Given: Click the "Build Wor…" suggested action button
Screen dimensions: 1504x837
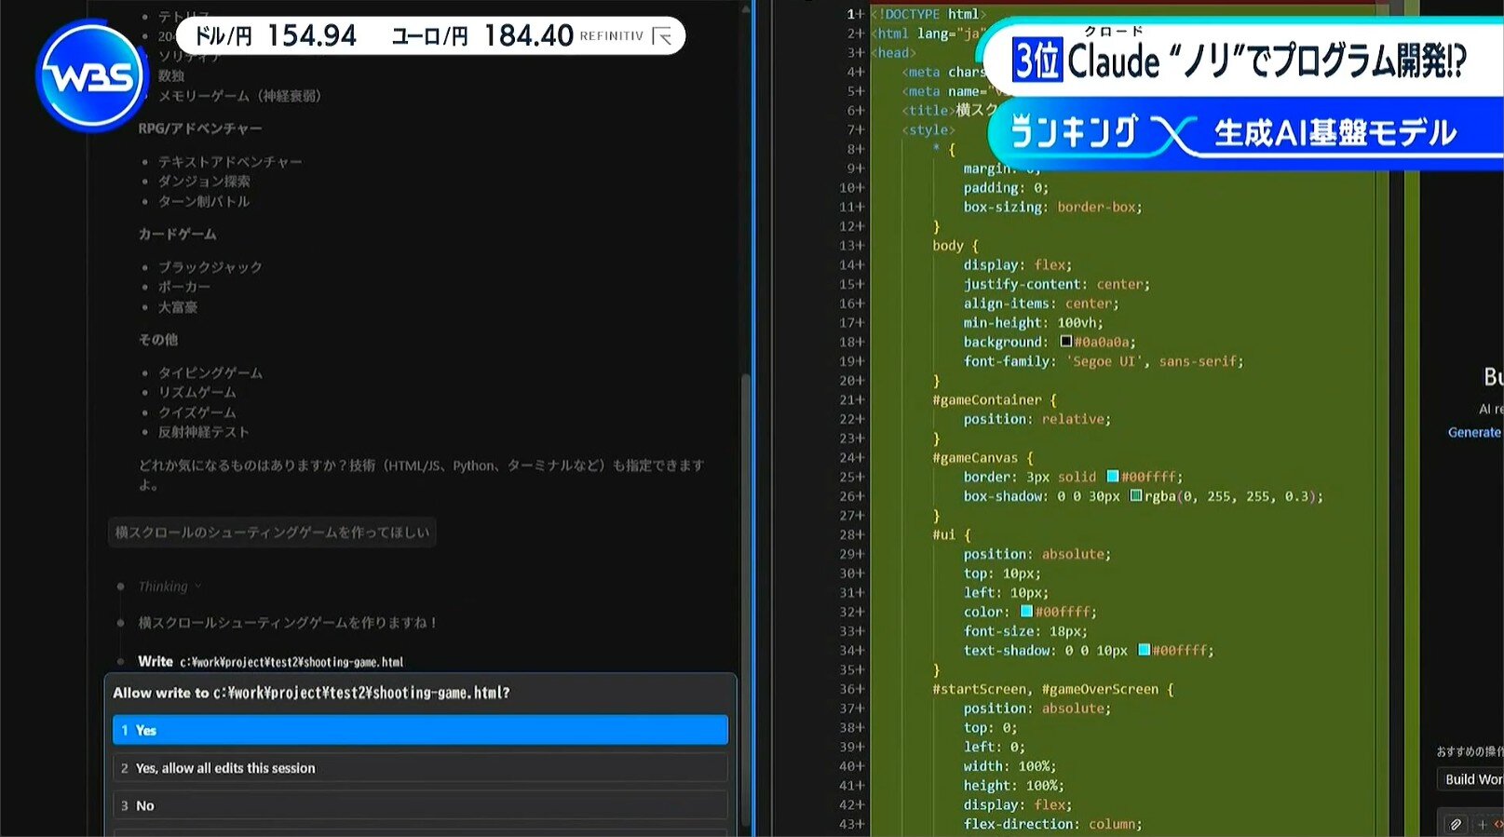Looking at the screenshot, I should [x=1470, y=779].
